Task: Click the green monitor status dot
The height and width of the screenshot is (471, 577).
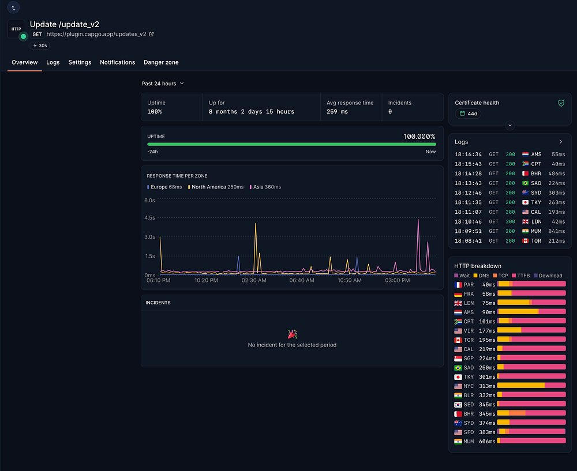Action: tap(23, 36)
